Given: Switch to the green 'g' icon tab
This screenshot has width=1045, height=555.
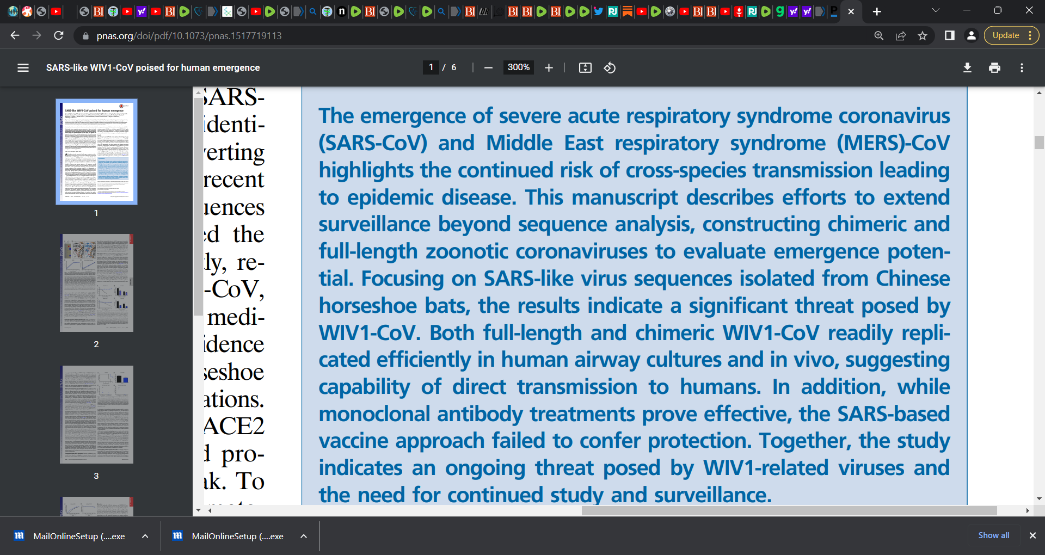Looking at the screenshot, I should [780, 11].
